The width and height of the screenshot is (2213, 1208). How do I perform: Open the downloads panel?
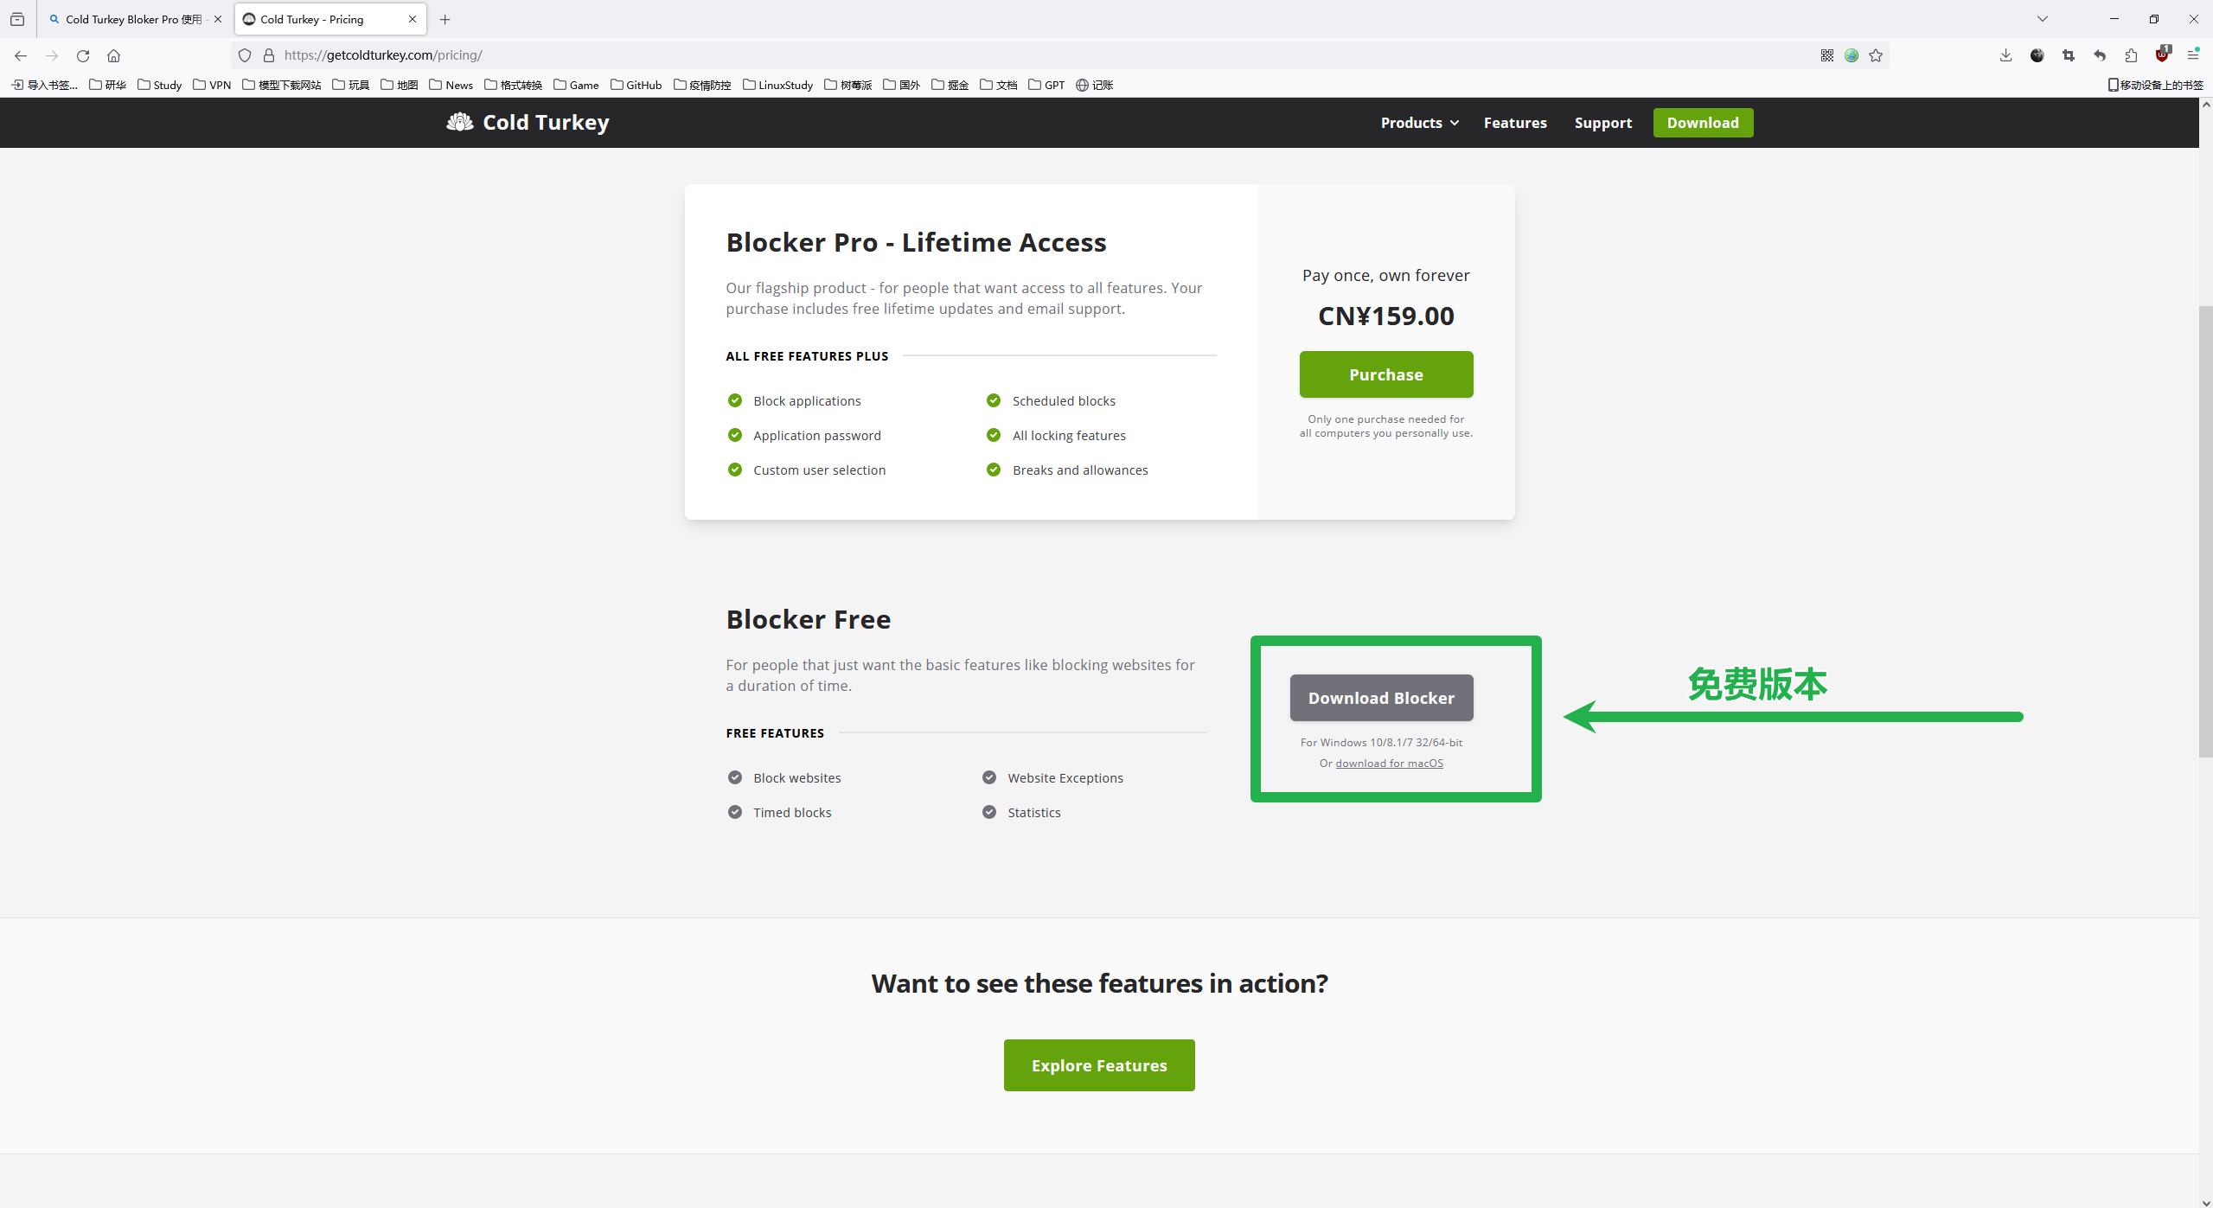2005,55
